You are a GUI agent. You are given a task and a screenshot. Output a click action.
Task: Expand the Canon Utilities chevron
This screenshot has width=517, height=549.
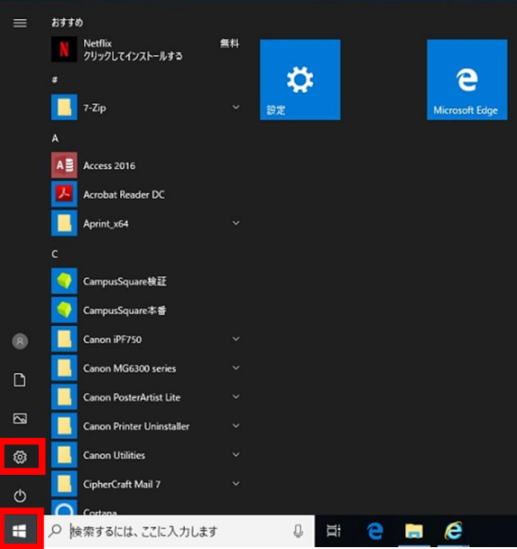pos(236,454)
